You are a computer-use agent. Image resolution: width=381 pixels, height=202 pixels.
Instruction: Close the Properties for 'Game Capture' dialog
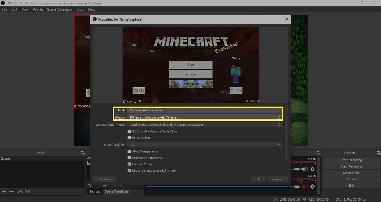[287, 19]
